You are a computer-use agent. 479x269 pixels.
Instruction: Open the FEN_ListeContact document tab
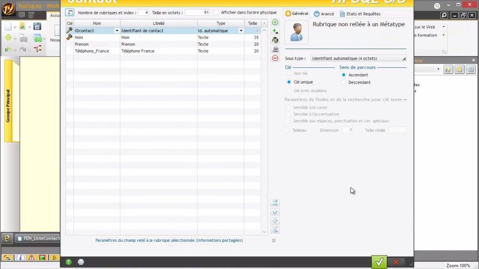pyautogui.click(x=38, y=238)
